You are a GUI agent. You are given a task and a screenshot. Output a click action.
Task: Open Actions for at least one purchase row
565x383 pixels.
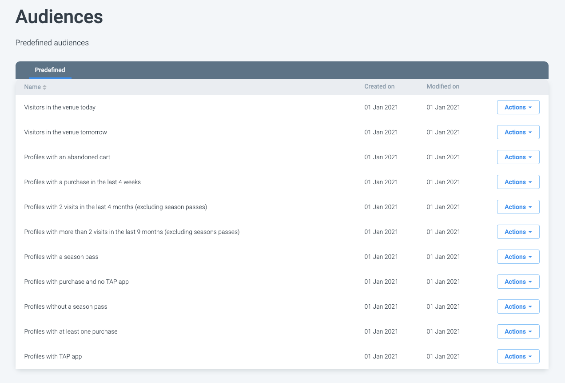pos(518,331)
